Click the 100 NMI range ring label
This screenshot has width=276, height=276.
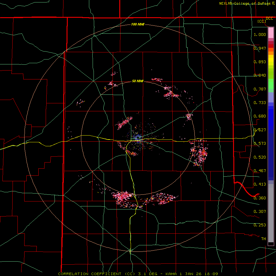click(x=138, y=24)
